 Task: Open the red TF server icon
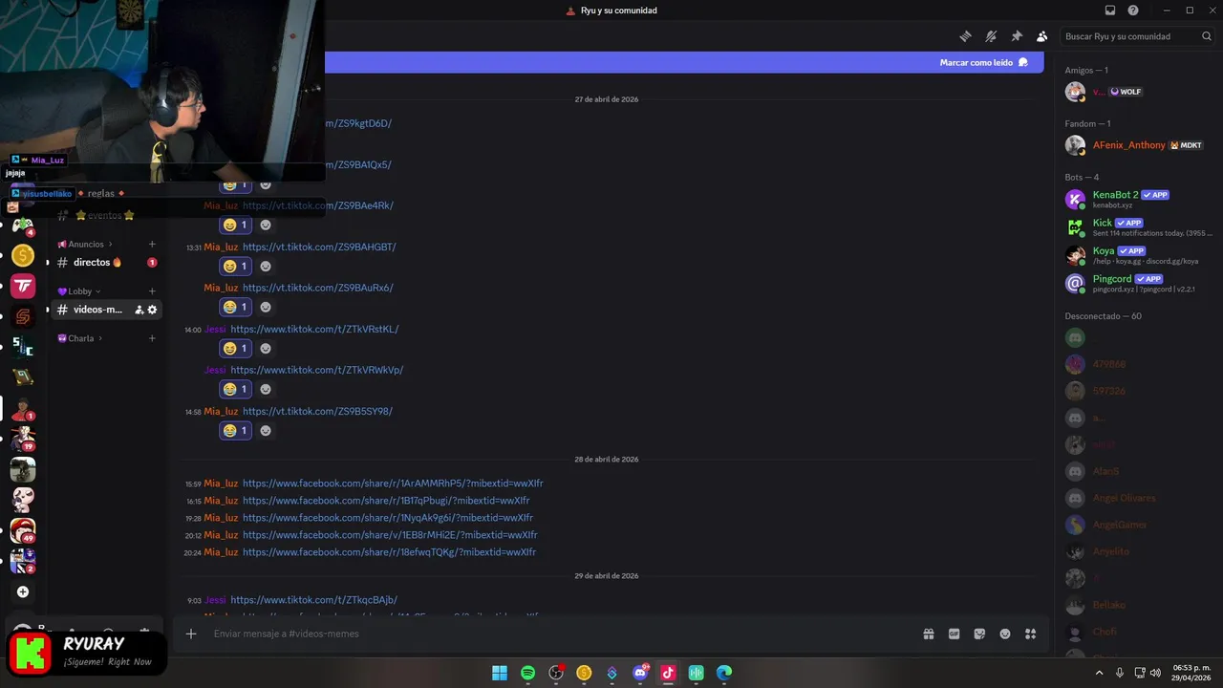(x=23, y=285)
